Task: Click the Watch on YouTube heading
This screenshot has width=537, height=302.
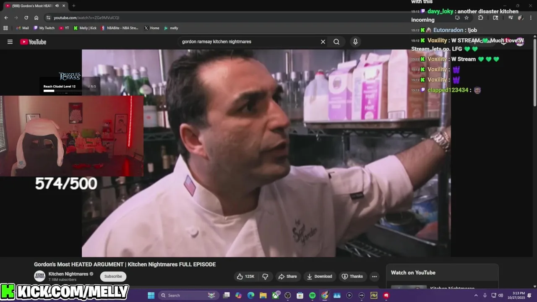Action: [x=413, y=273]
